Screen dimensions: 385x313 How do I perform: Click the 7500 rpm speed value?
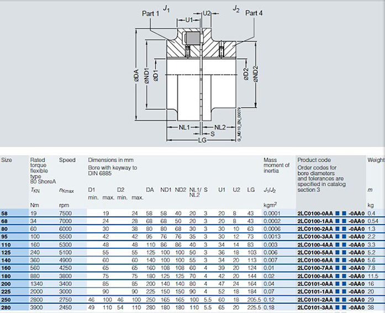point(66,213)
